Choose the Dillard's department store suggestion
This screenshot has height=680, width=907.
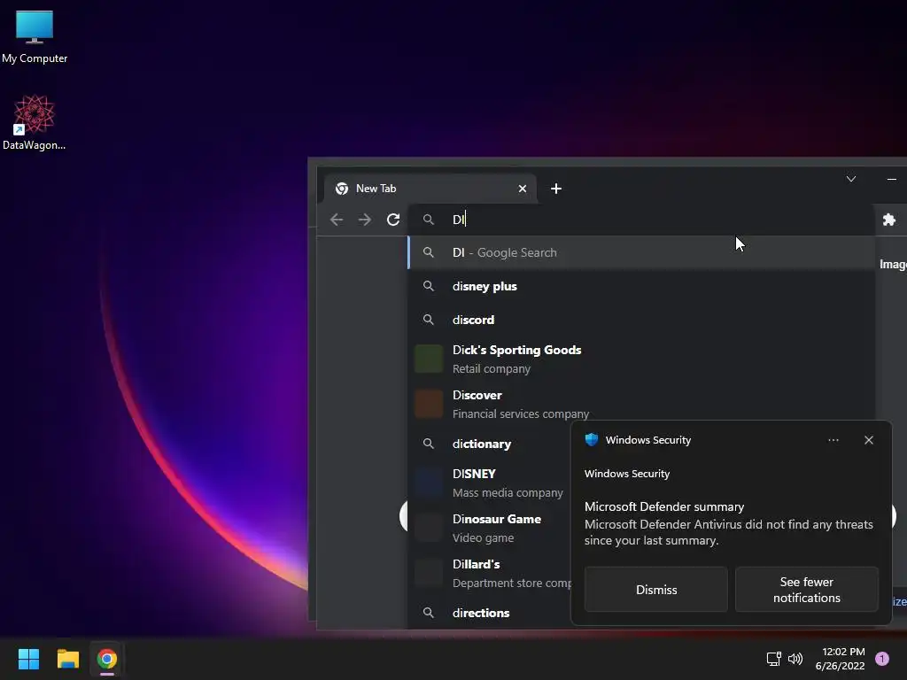click(x=489, y=573)
